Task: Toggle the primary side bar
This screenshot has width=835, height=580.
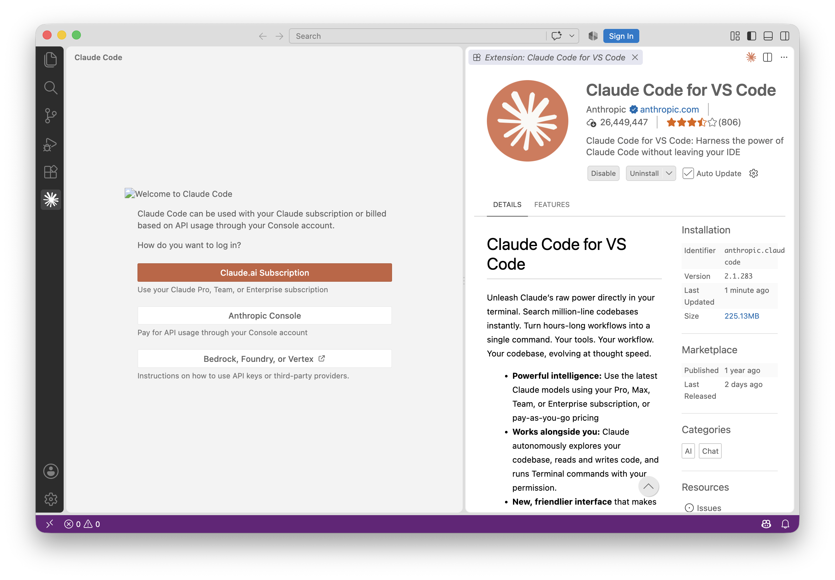Action: point(751,36)
